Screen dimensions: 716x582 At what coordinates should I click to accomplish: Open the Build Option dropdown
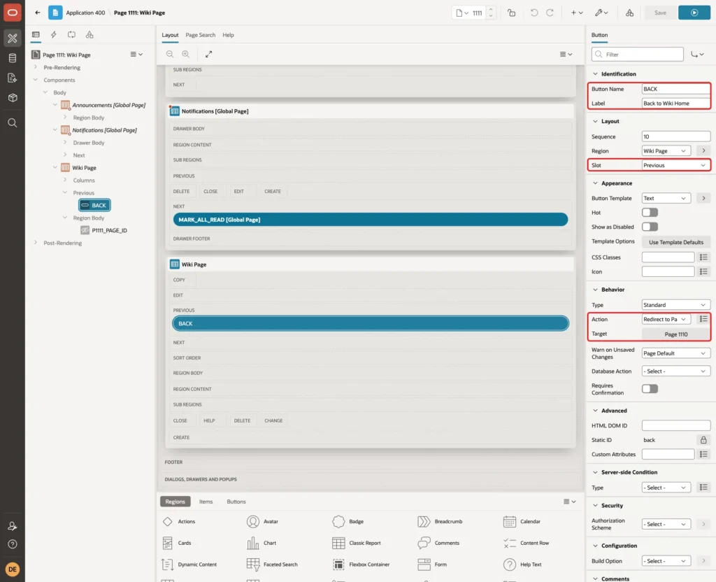click(666, 561)
